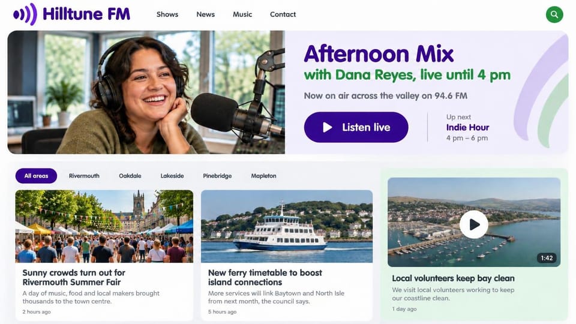Image resolution: width=576 pixels, height=324 pixels.
Task: Select the All areas filter
Action: click(x=36, y=176)
